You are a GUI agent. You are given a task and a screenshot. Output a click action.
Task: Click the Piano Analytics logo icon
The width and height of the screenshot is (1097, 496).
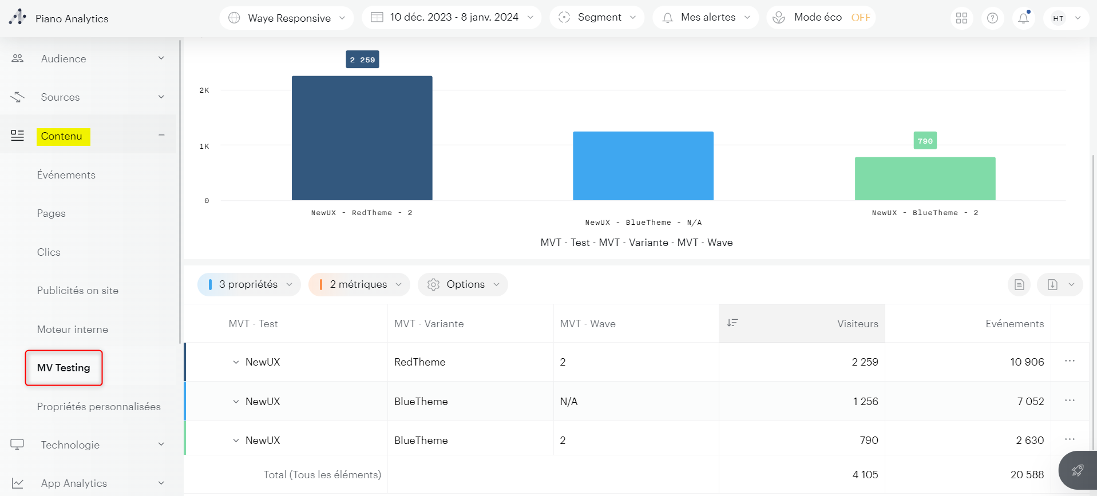[18, 17]
